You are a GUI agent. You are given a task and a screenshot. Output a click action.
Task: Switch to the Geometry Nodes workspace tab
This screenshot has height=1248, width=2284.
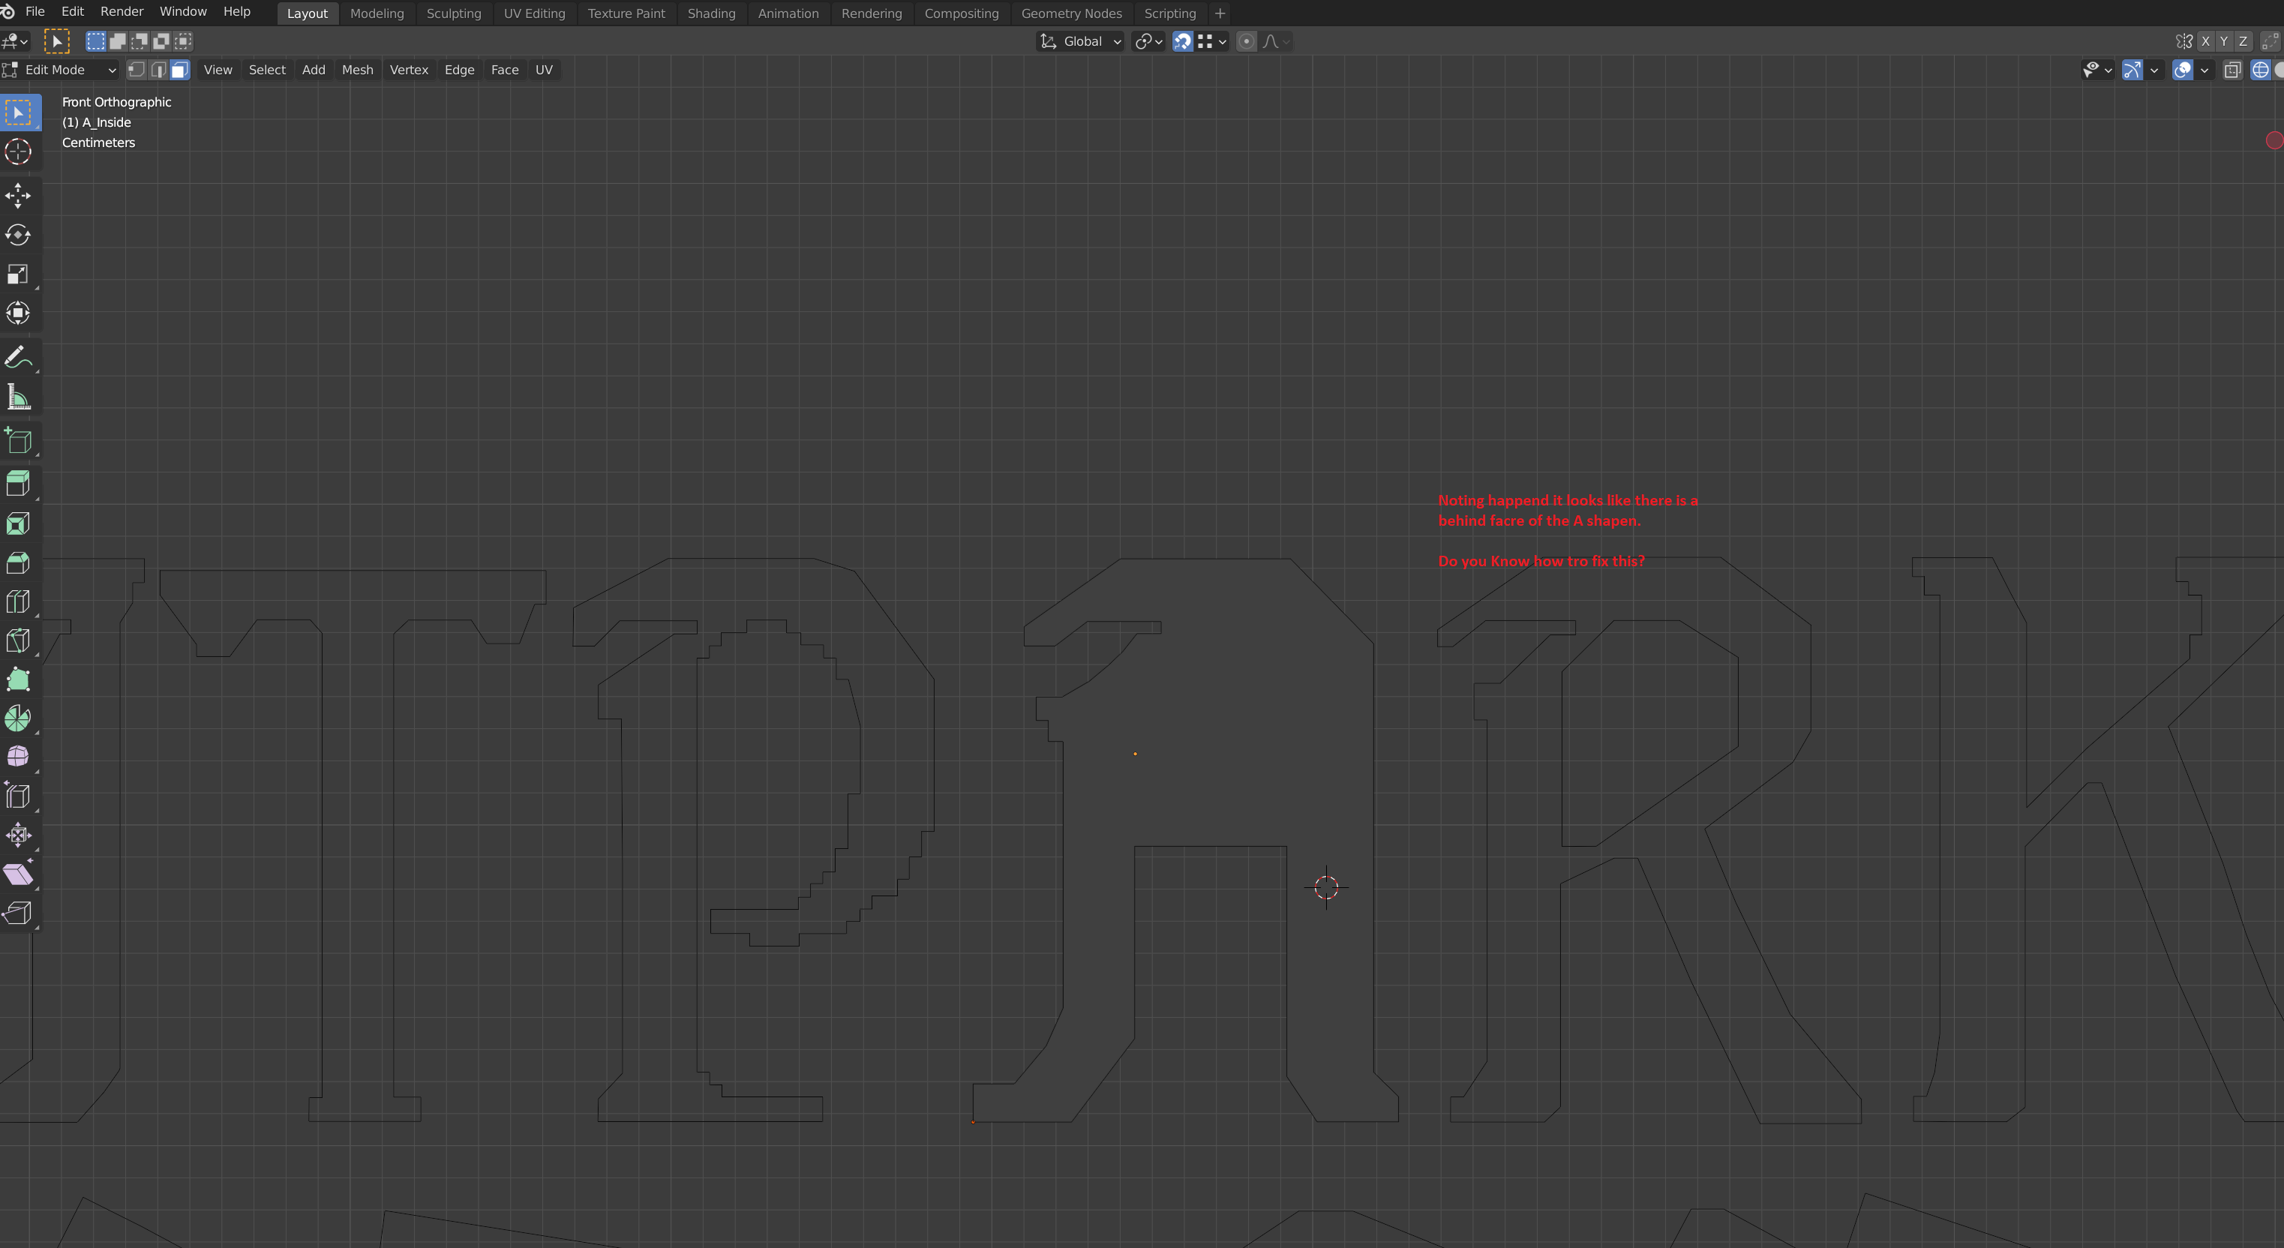1071,13
